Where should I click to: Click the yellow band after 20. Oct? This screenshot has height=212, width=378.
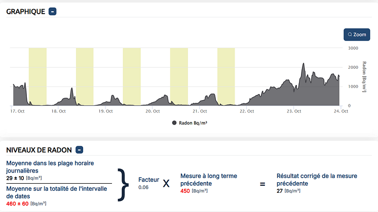(x=179, y=76)
